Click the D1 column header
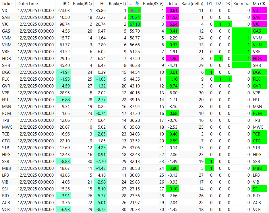The height and width of the screenshot is (213, 269). [209, 4]
